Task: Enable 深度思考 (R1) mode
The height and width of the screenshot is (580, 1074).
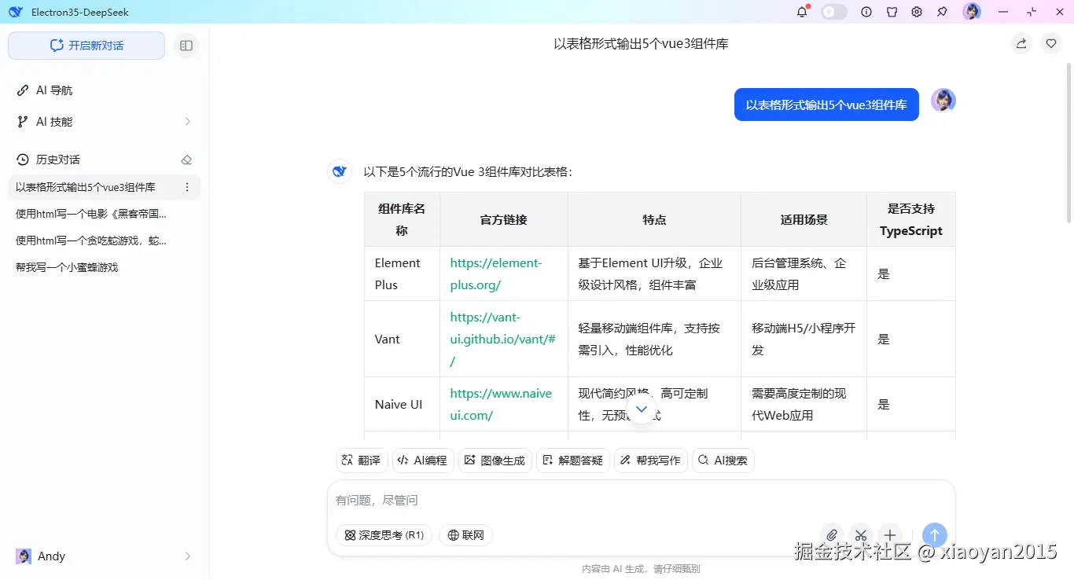Action: pyautogui.click(x=384, y=535)
